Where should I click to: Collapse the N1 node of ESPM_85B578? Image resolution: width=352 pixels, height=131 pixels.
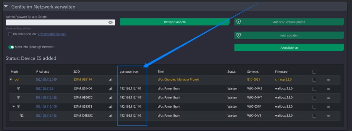[14, 107]
